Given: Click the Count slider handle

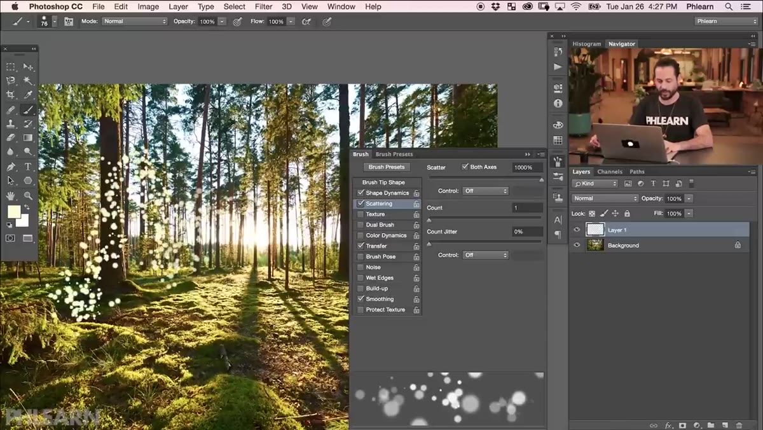Looking at the screenshot, I should click(x=429, y=219).
